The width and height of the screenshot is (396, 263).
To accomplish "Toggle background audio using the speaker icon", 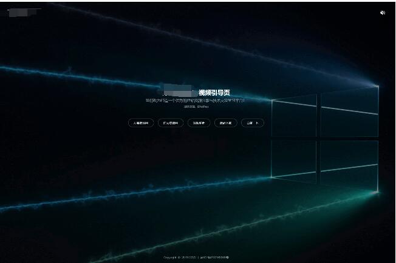I will (x=382, y=12).
